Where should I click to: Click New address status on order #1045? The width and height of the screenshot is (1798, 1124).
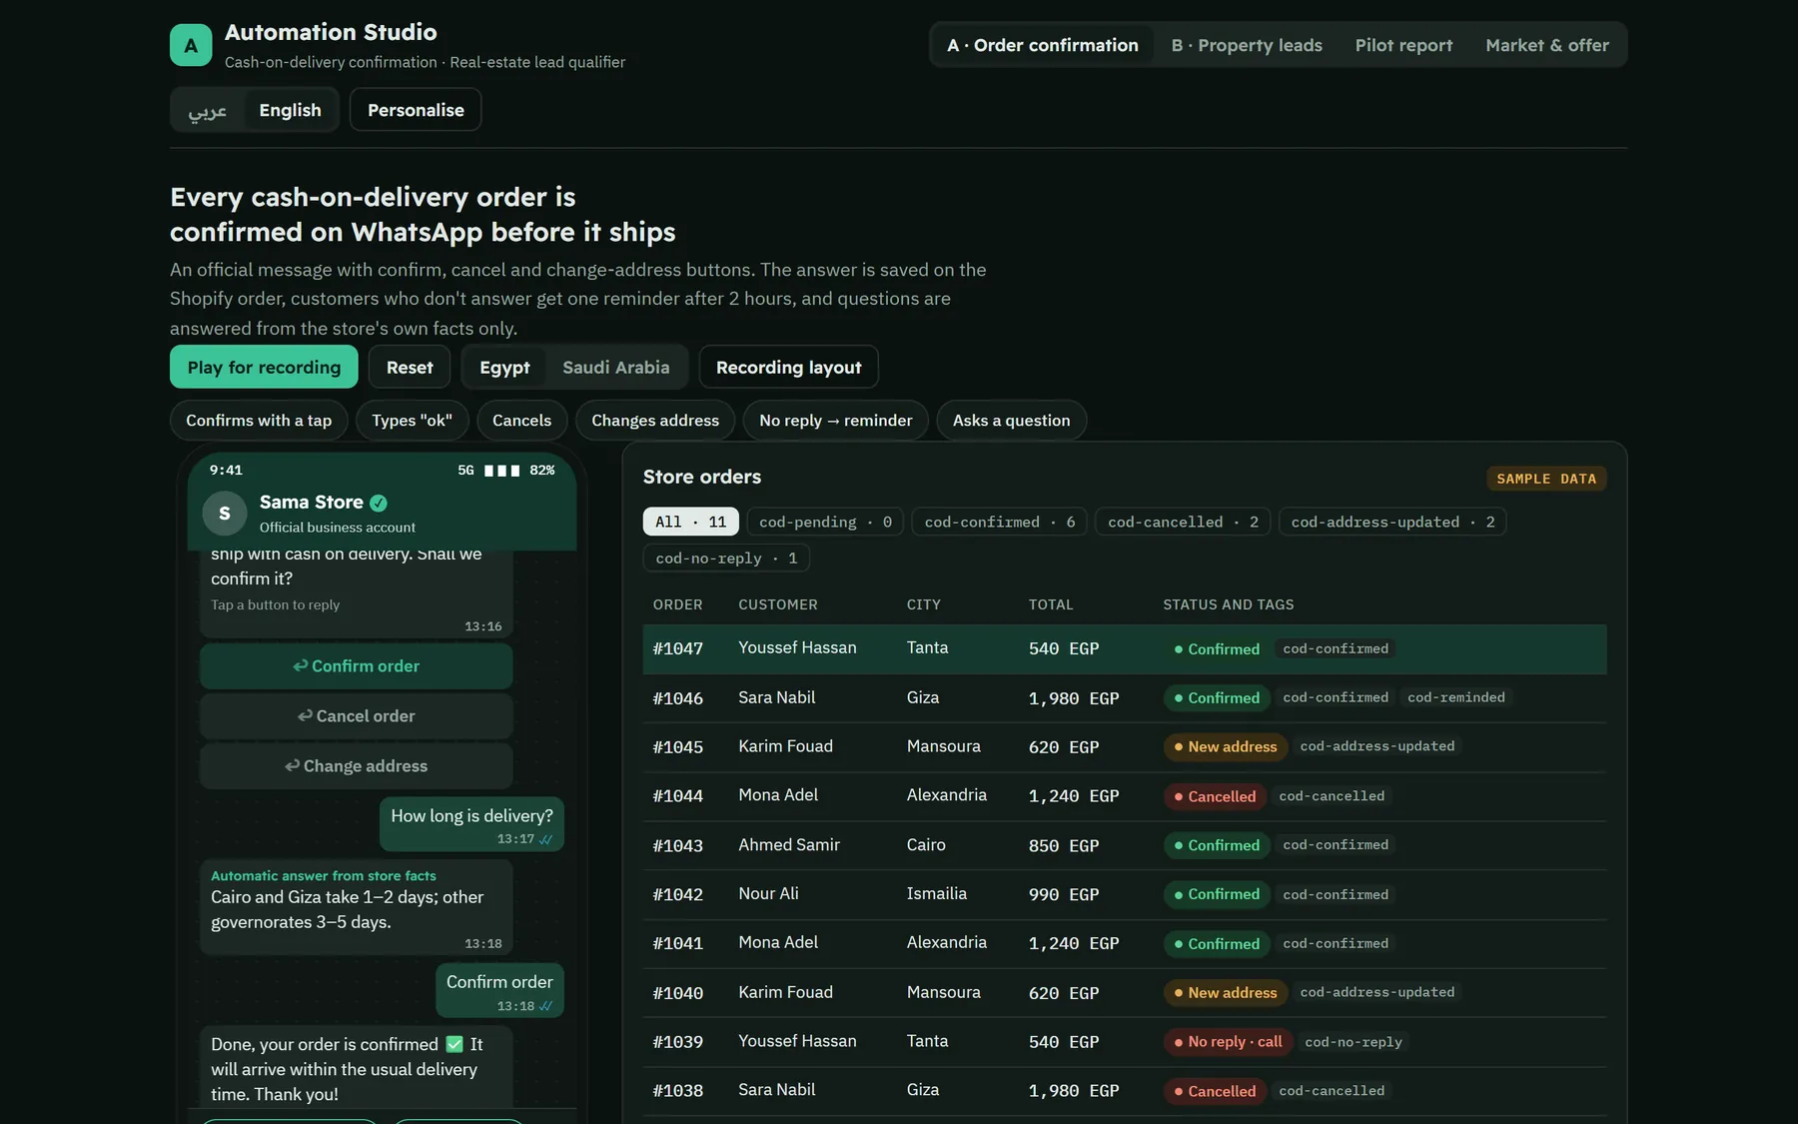tap(1226, 746)
